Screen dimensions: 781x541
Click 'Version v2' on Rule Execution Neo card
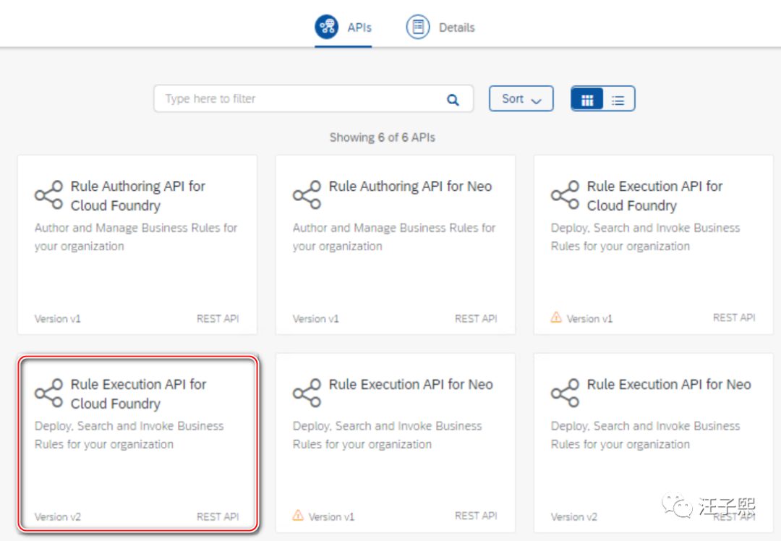(x=573, y=517)
